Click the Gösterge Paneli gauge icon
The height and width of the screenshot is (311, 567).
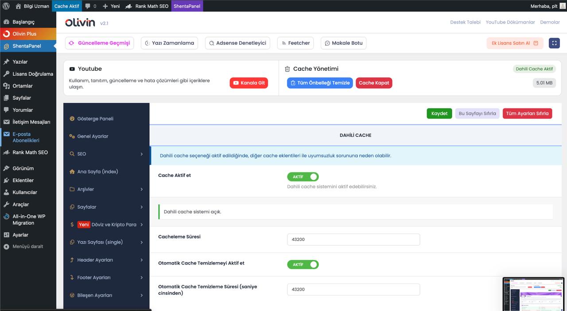[72, 119]
